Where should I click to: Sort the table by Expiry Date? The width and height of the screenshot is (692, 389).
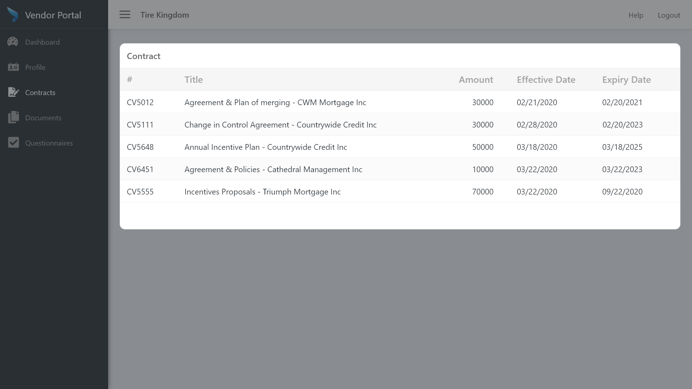(x=626, y=80)
